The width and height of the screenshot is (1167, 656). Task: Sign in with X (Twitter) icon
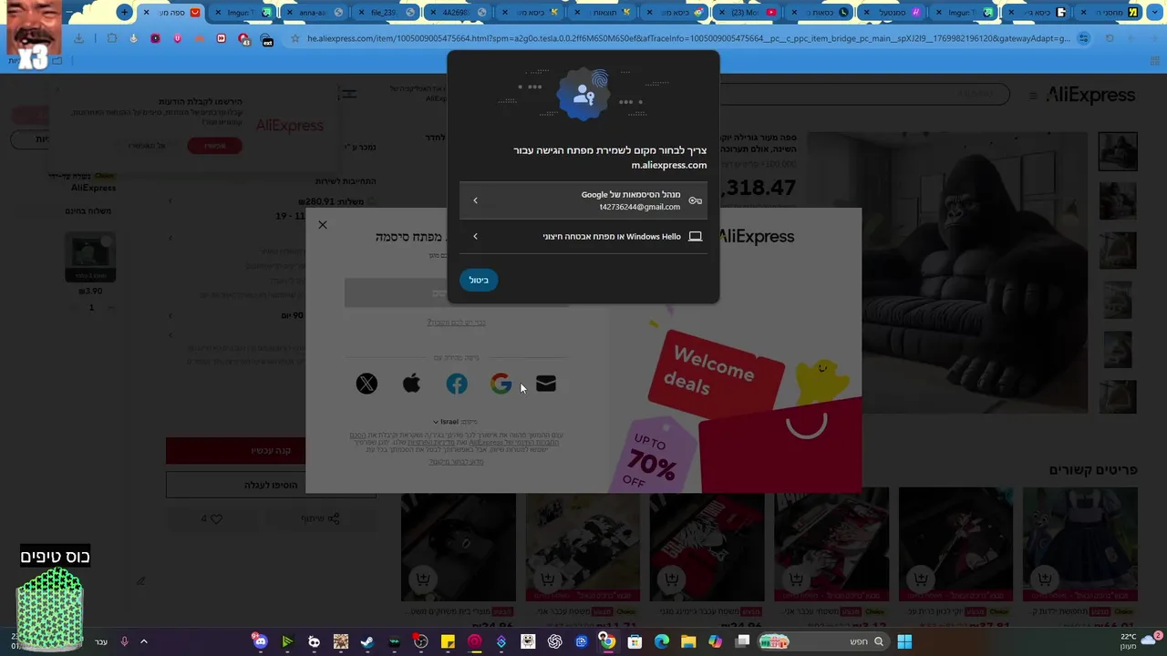(367, 384)
